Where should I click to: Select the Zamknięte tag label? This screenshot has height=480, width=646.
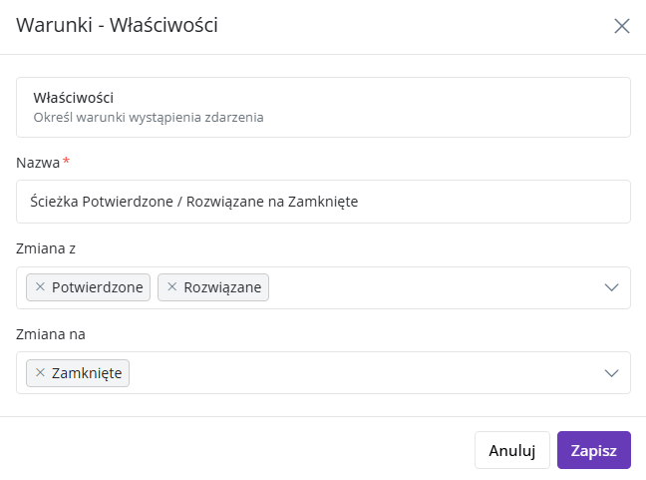coord(87,373)
